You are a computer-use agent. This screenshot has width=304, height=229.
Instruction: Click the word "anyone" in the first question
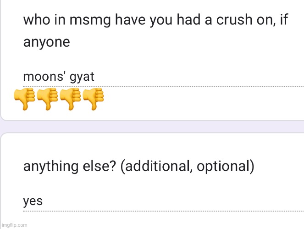(x=46, y=42)
